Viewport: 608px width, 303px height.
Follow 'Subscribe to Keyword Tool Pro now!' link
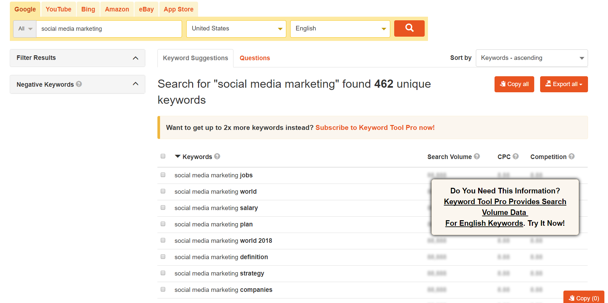tap(375, 128)
